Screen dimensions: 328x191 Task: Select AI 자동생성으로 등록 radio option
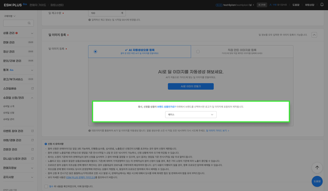click(x=95, y=52)
